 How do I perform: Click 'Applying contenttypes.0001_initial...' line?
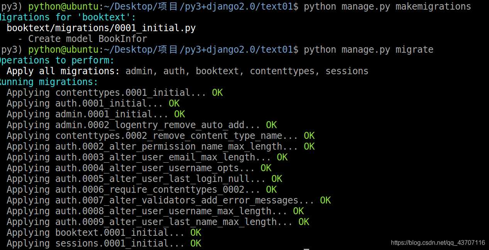115,93
